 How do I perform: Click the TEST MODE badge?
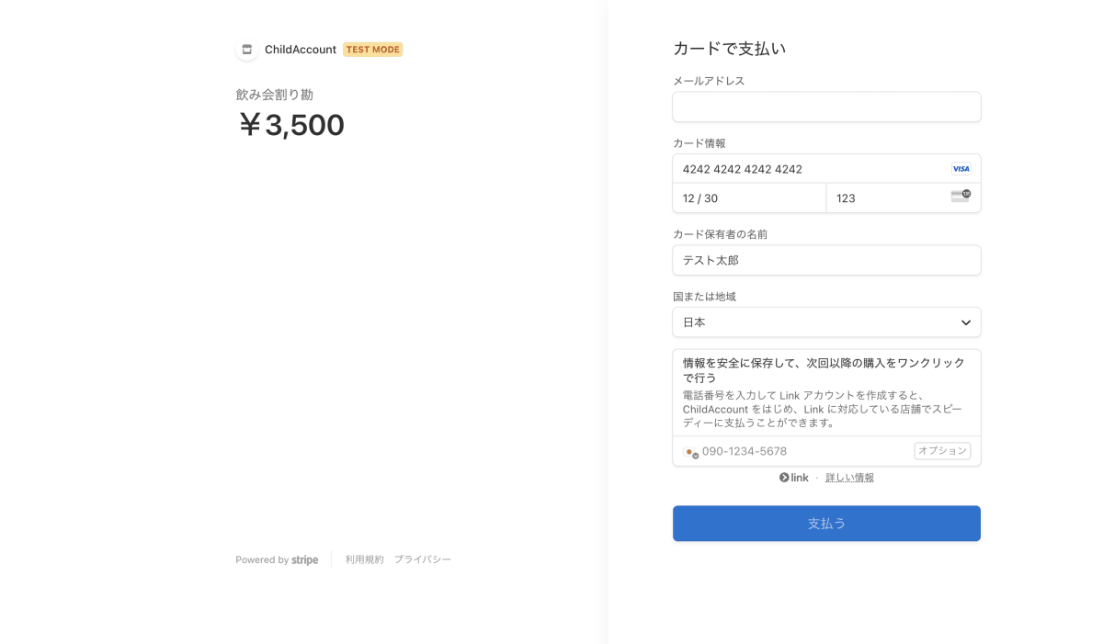373,50
